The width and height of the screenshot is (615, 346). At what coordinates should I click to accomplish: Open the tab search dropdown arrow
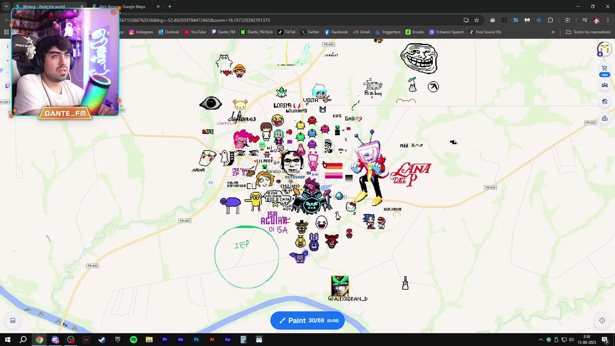[6, 7]
